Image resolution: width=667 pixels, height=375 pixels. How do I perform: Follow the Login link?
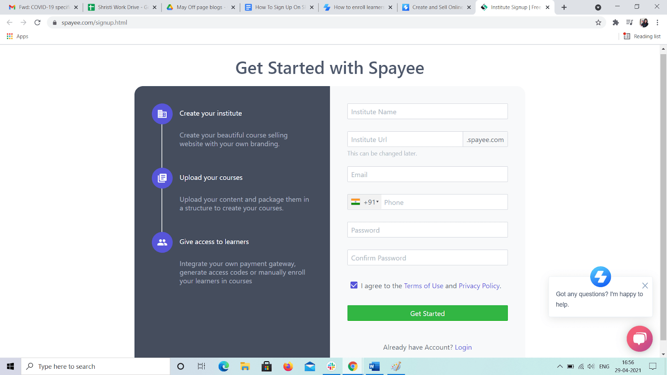463,347
